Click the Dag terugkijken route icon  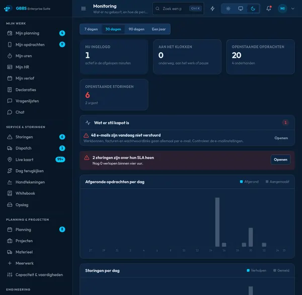(10, 171)
